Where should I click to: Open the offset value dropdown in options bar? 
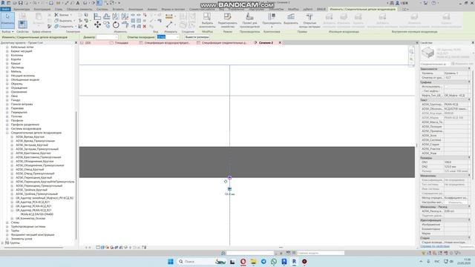click(177, 37)
